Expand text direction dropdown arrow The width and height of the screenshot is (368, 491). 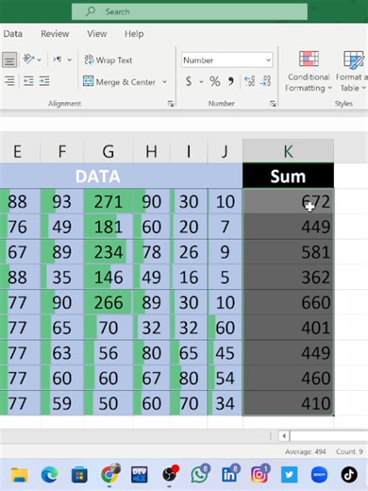[x=70, y=59]
